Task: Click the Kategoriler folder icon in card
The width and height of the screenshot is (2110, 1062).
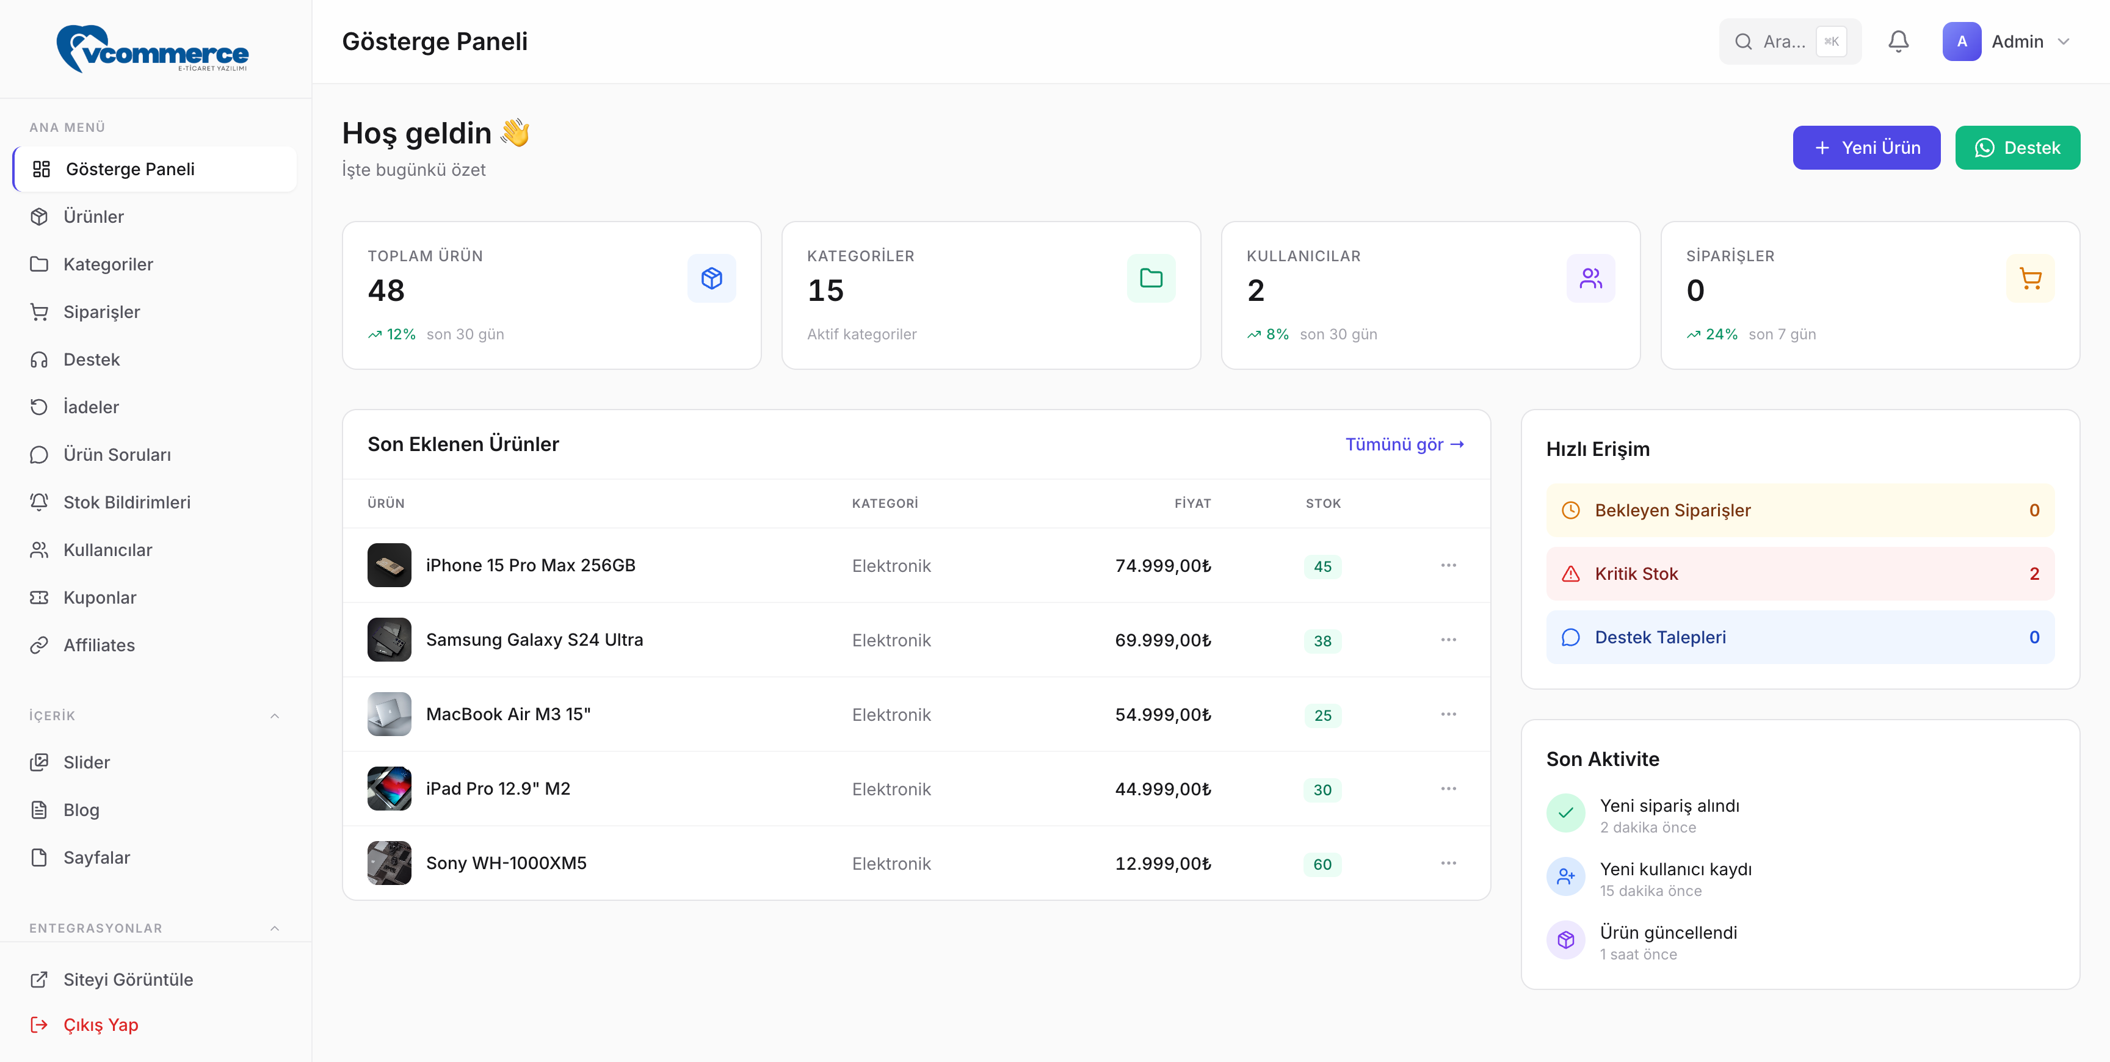Action: [1151, 278]
